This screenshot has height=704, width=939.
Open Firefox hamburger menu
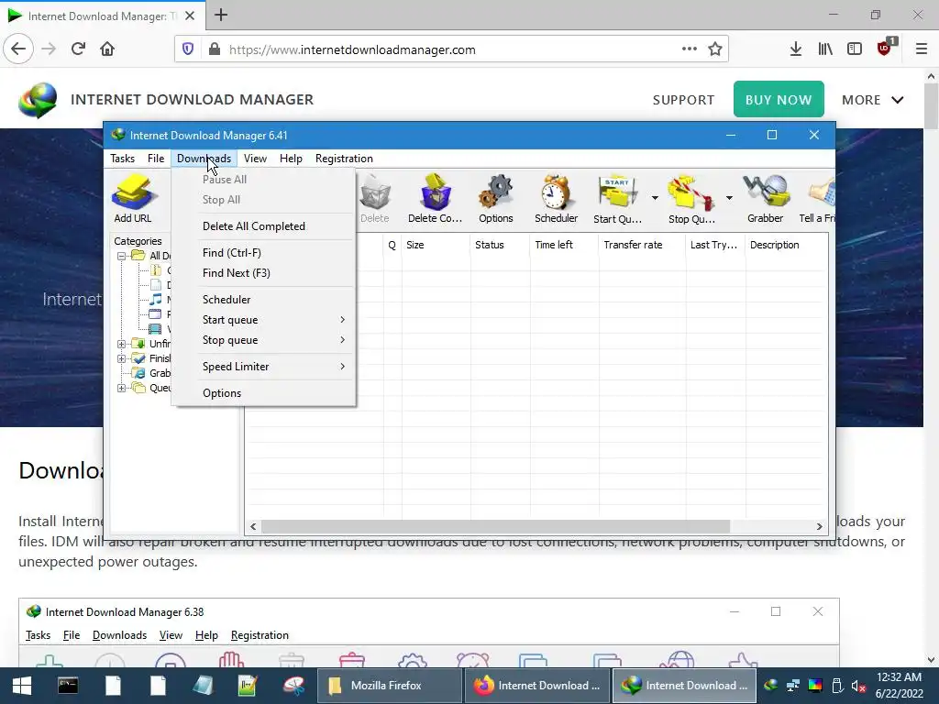pos(922,49)
